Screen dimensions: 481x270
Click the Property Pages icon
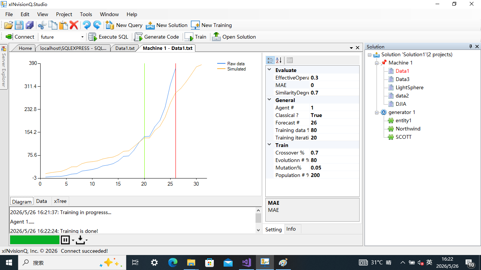tap(289, 60)
